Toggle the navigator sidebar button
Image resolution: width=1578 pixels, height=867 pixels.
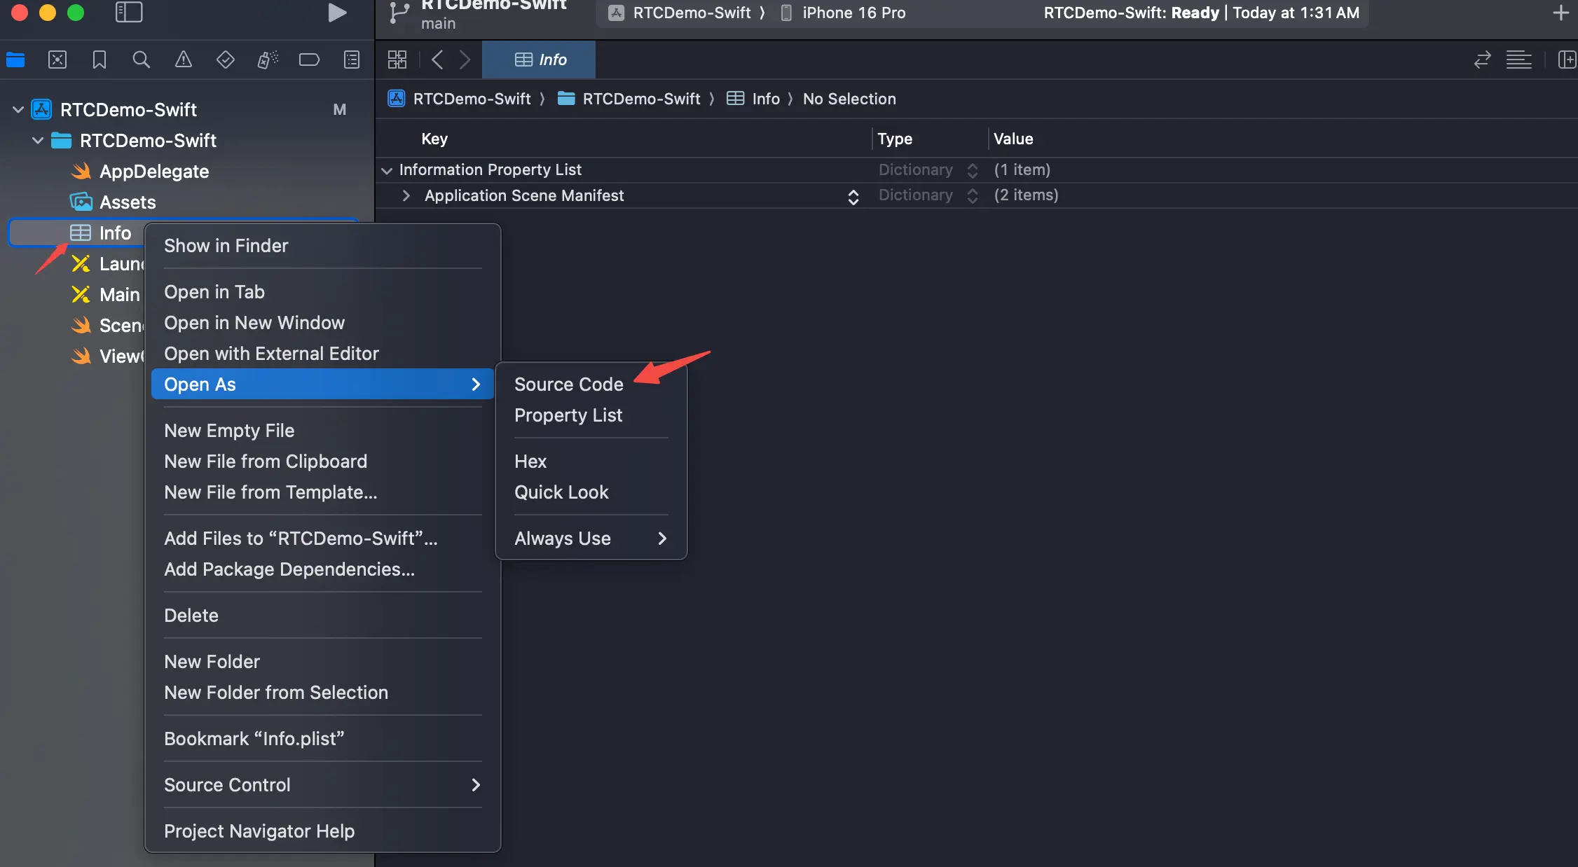129,12
